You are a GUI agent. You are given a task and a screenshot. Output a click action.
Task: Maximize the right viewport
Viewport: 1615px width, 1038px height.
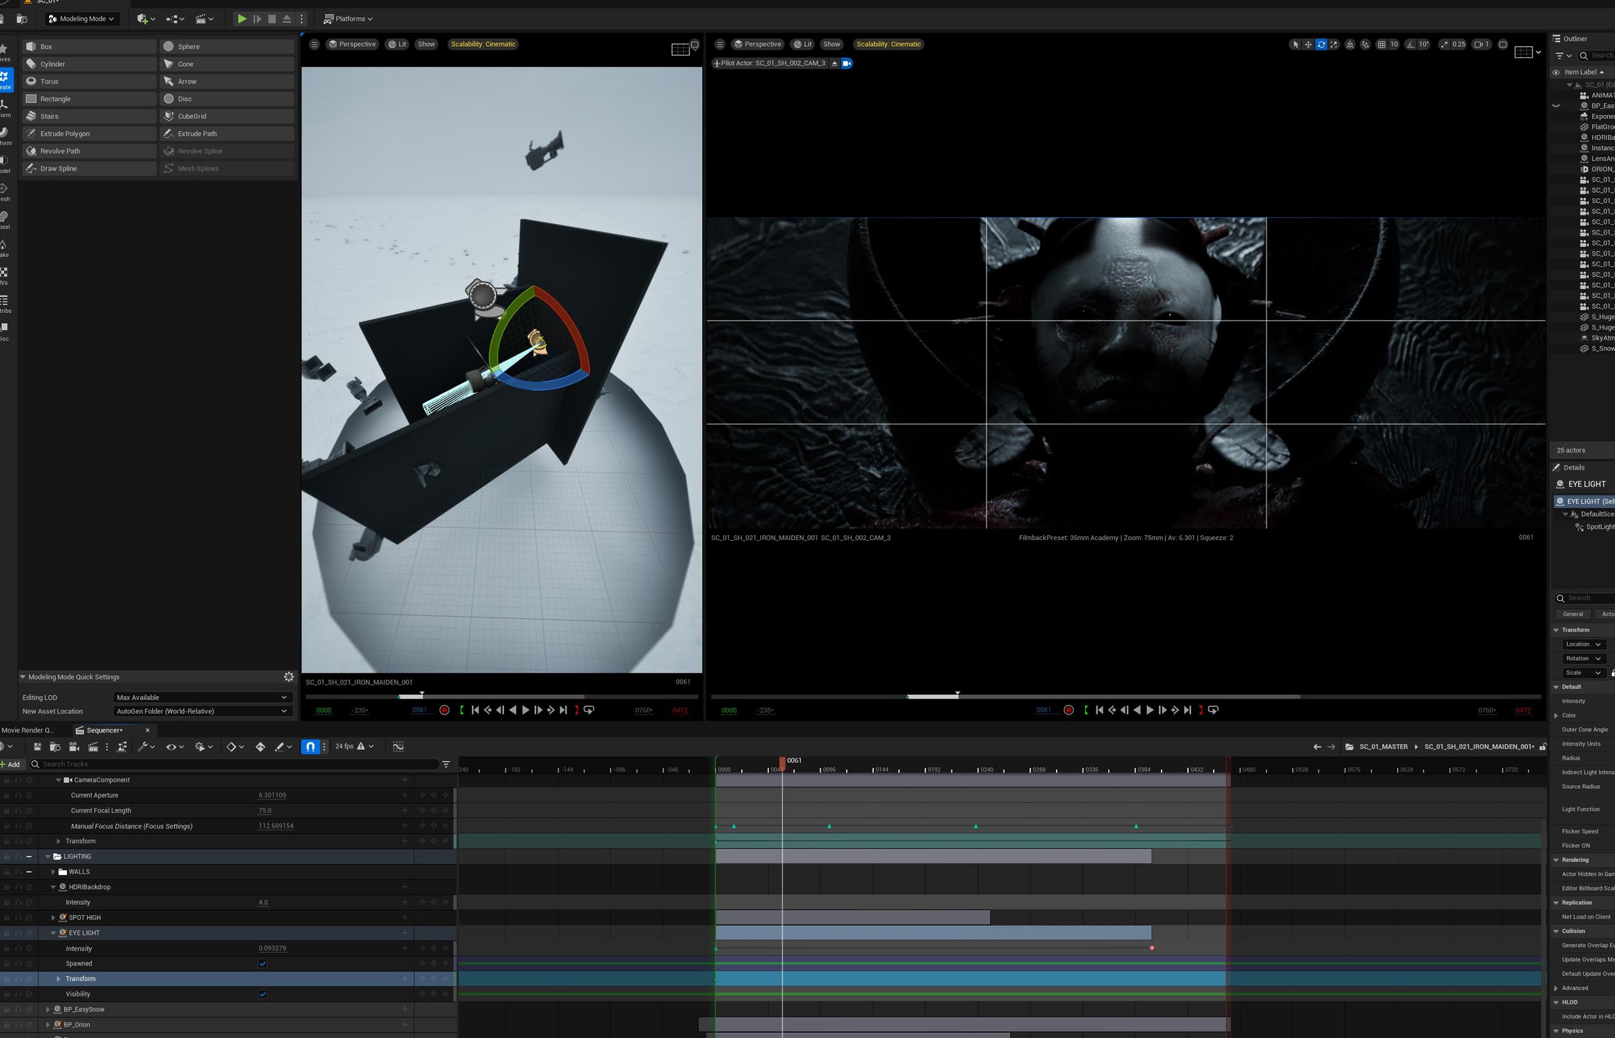pos(1503,44)
